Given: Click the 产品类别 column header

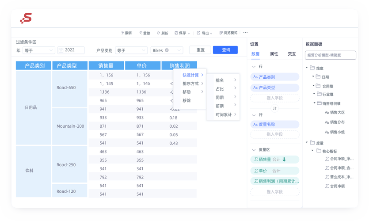Looking at the screenshot, I should click(34, 66).
